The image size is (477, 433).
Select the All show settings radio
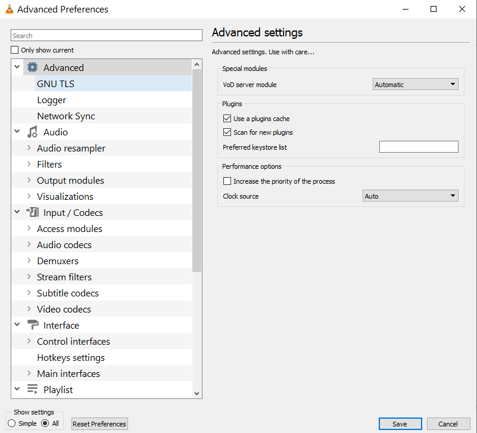coord(45,423)
